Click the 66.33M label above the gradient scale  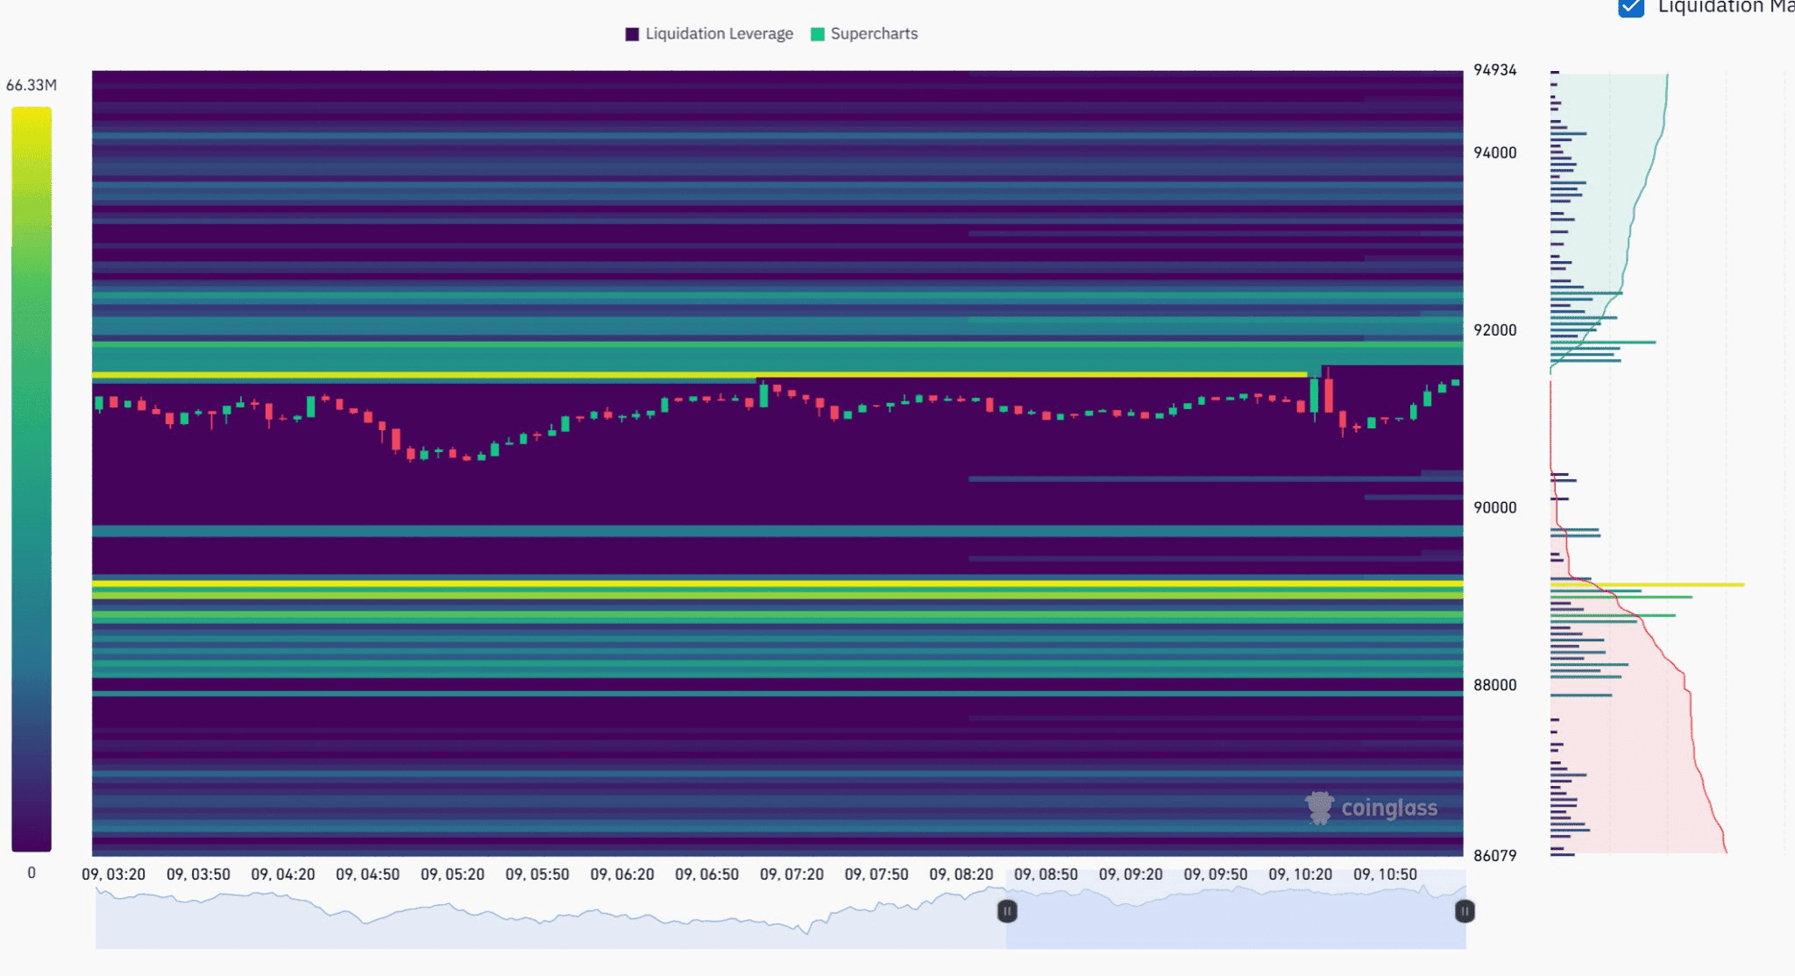31,85
